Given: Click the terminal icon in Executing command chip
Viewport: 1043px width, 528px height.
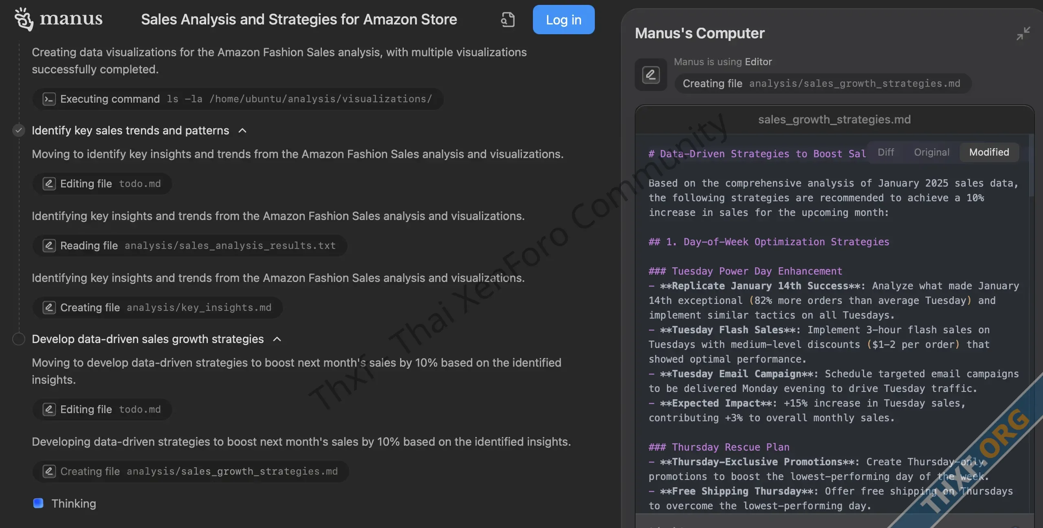Looking at the screenshot, I should click(x=49, y=99).
